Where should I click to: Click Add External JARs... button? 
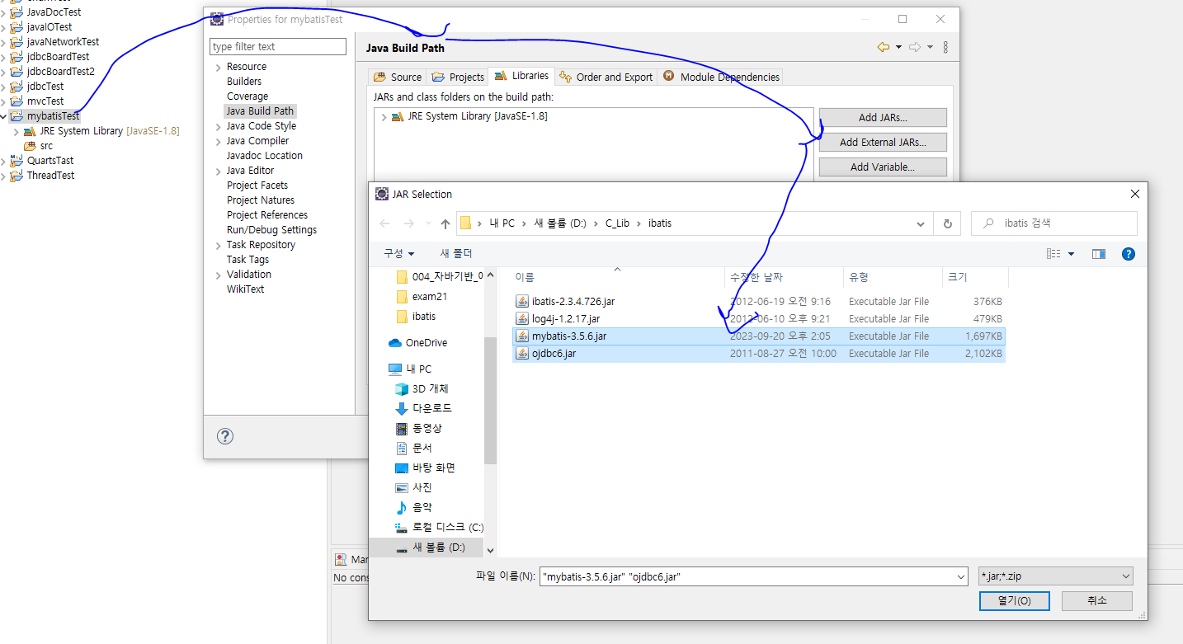coord(883,143)
